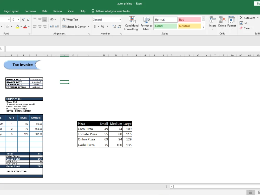Center text horizontally
Viewport: 260px width, 195px height.
tap(40, 27)
